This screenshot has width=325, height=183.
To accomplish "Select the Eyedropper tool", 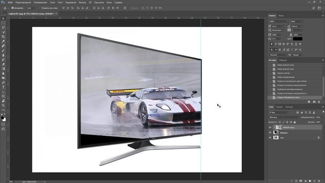I will [x=3, y=41].
